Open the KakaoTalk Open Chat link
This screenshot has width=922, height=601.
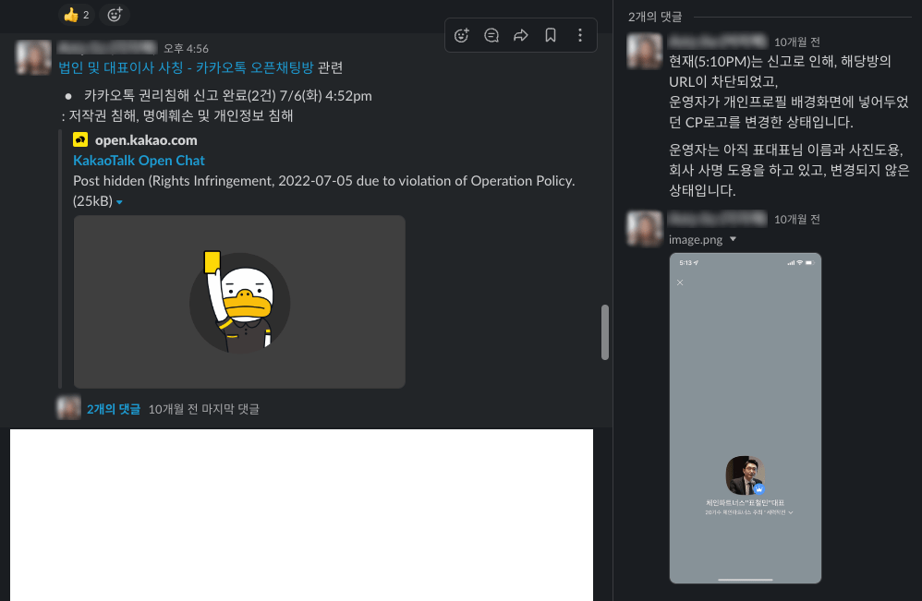pyautogui.click(x=139, y=161)
